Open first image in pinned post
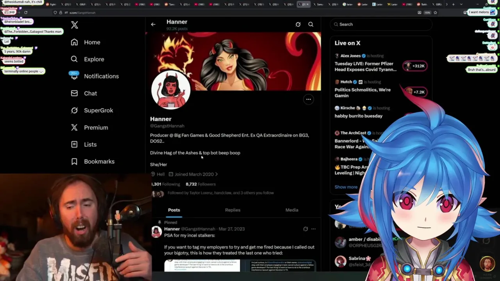500x281 pixels. pos(202,266)
